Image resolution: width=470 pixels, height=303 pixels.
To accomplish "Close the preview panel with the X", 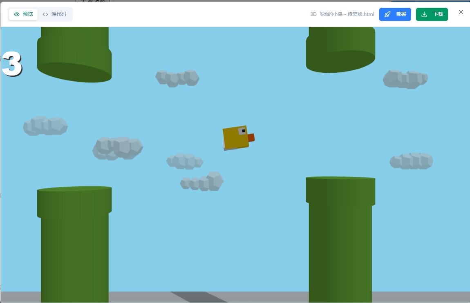I will [x=461, y=12].
